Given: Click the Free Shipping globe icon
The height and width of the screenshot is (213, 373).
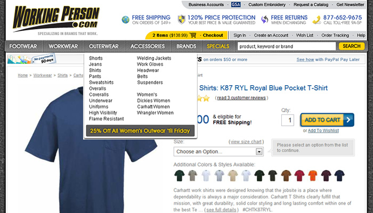Looking at the screenshot, I should (125, 20).
